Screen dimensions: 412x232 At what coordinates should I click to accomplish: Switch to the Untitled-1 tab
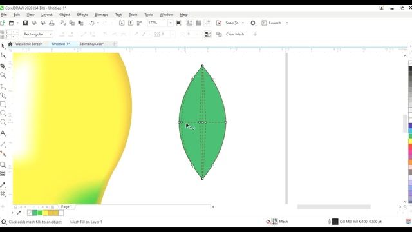(61, 44)
